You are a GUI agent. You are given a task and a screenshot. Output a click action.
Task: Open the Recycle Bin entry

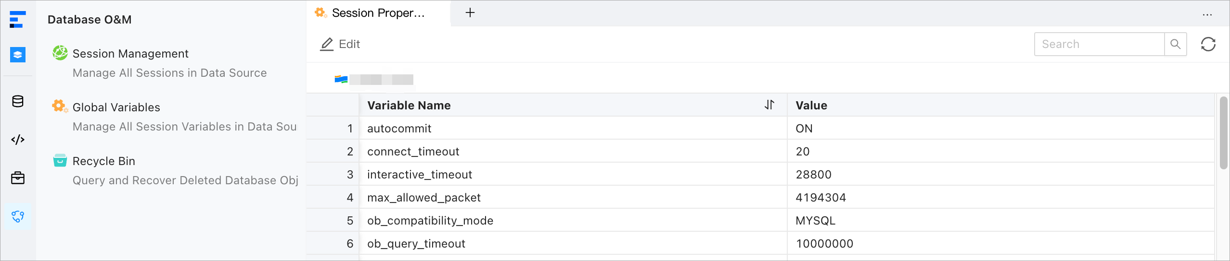tap(103, 161)
